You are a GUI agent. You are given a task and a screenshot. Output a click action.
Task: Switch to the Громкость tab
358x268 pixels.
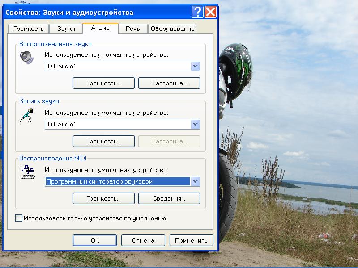[x=28, y=29]
